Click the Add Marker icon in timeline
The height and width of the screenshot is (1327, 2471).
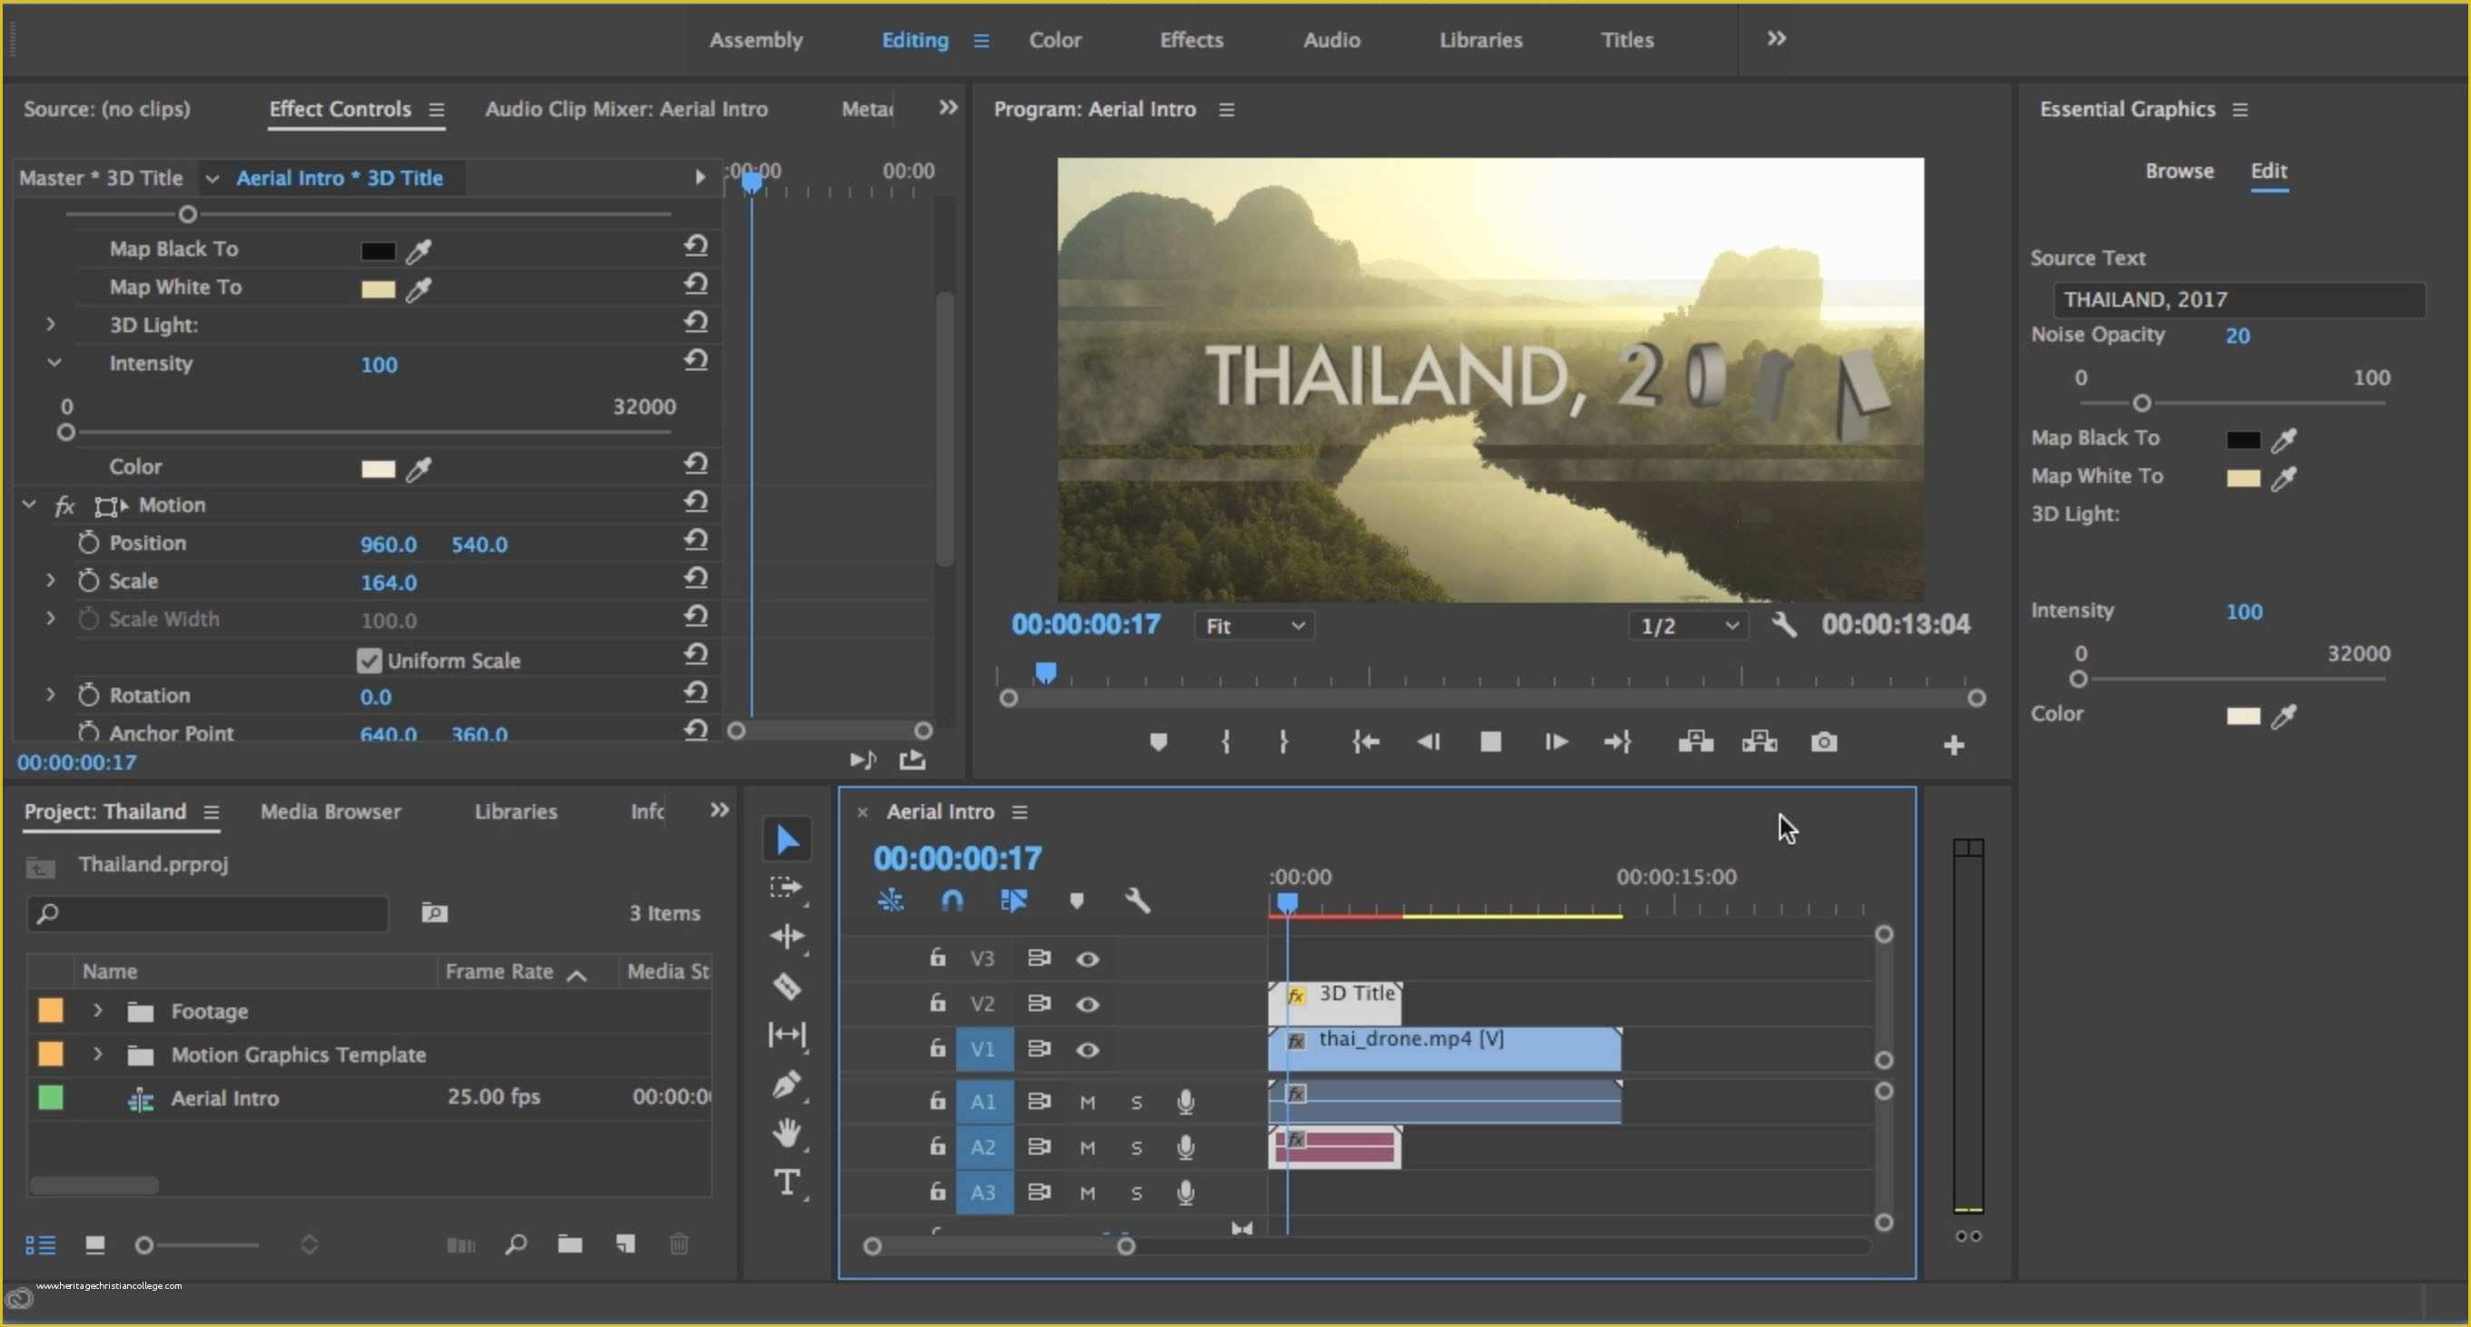tap(1079, 900)
